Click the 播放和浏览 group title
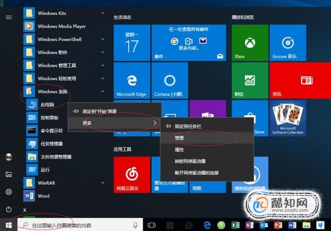Viewport: 331px width, 231px height. (x=243, y=17)
